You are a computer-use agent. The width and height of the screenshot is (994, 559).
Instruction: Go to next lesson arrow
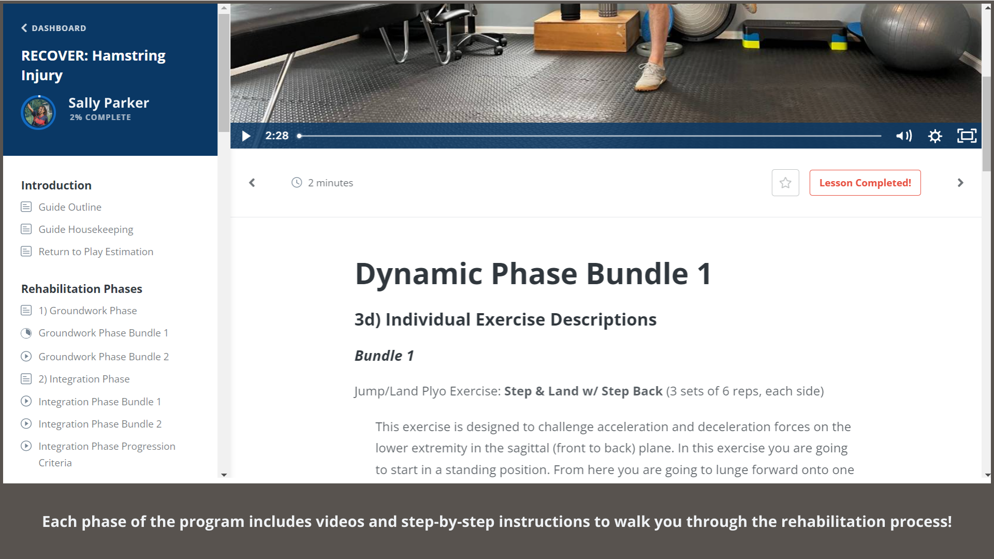[960, 183]
